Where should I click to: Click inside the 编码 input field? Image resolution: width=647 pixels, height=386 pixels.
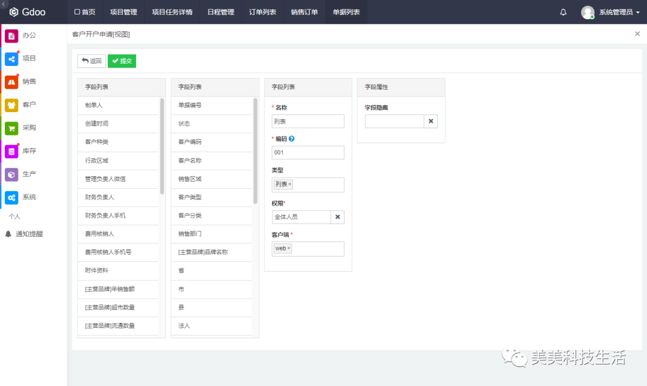point(307,152)
